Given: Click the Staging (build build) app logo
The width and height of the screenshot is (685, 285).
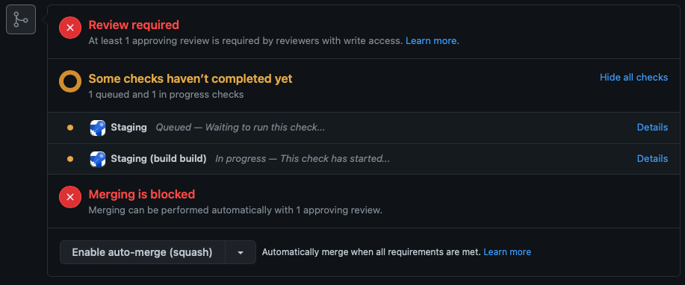Looking at the screenshot, I should 98,159.
